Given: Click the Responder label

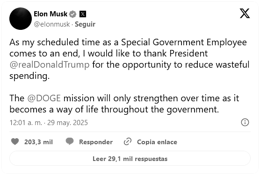Looking at the screenshot, I should (96, 142).
